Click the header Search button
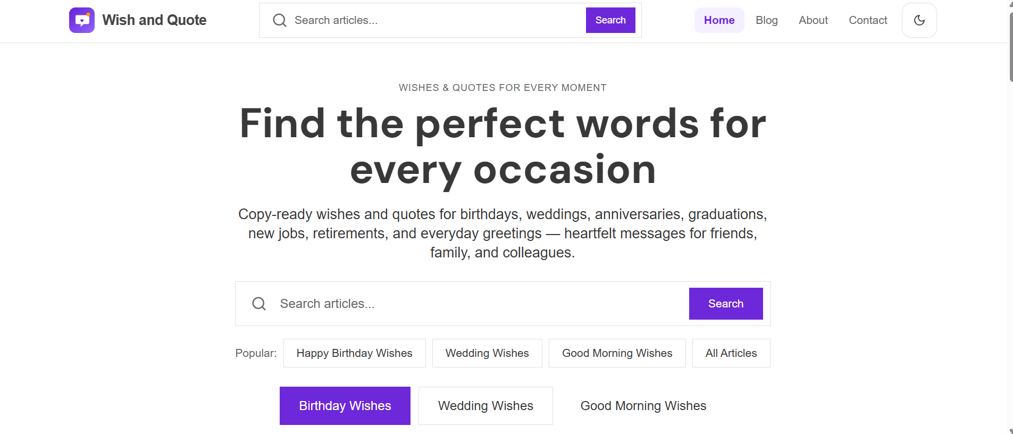1013x434 pixels. pyautogui.click(x=610, y=20)
